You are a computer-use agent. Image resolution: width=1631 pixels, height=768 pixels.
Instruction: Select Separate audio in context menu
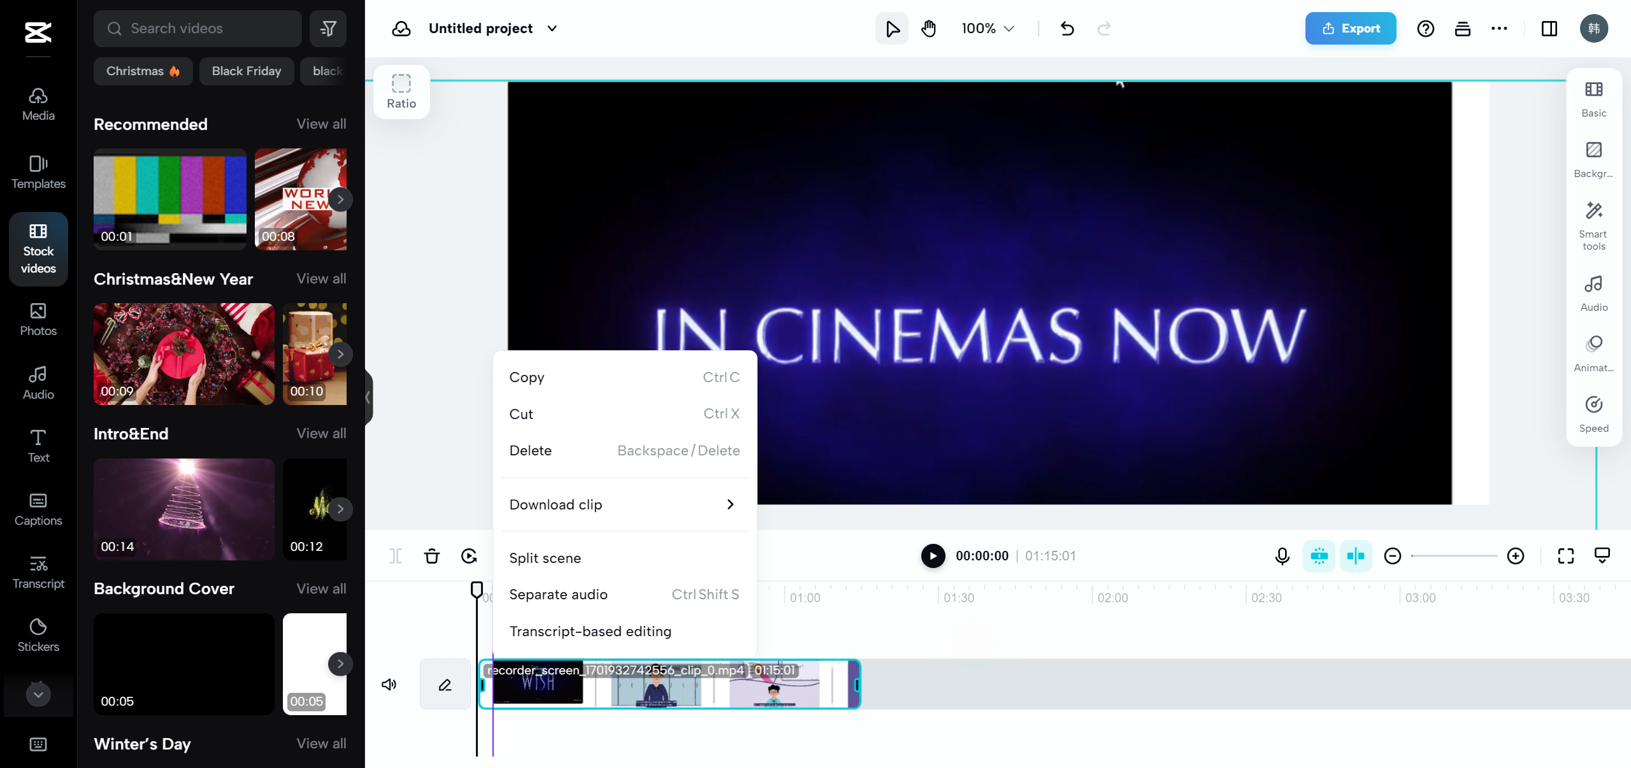(558, 594)
